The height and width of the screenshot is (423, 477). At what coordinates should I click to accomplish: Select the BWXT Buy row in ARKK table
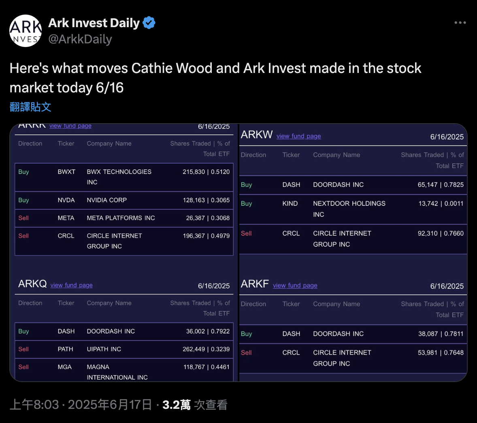click(x=121, y=177)
